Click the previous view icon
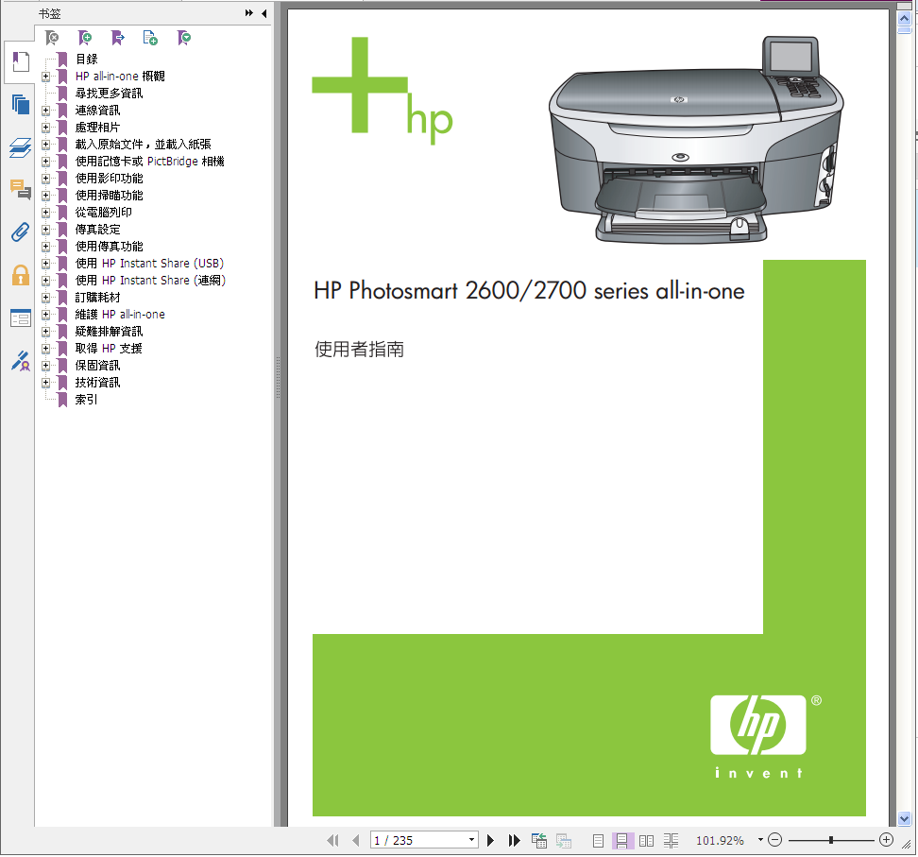Screen dimensions: 918x857 (539, 841)
